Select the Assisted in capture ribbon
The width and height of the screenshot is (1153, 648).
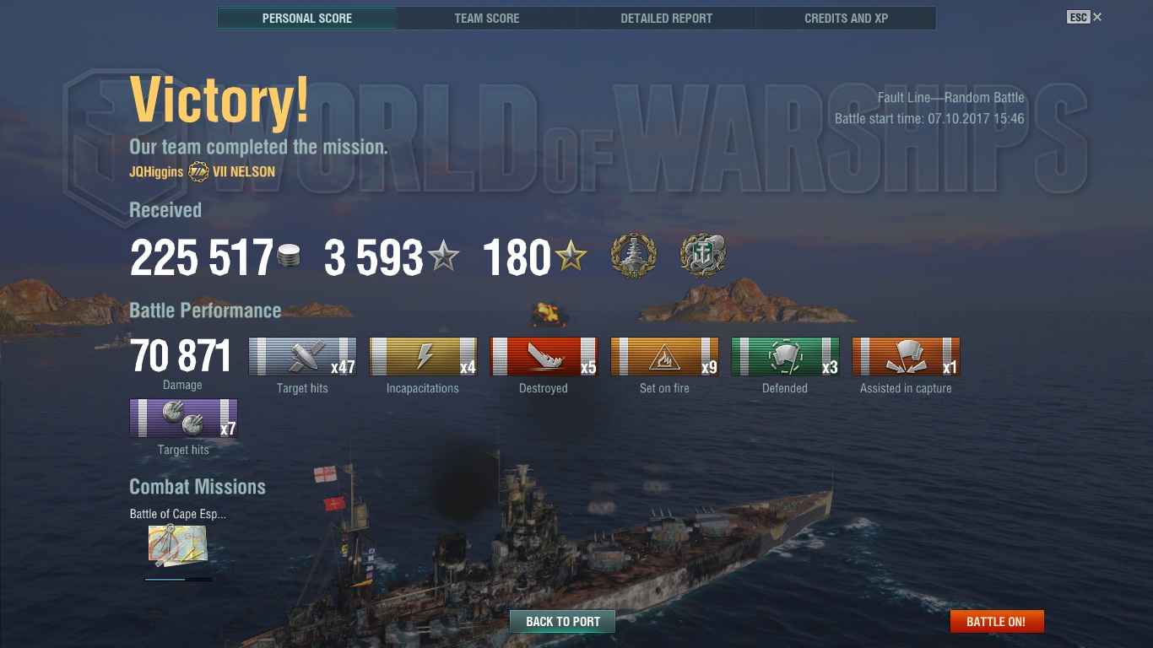(x=906, y=357)
